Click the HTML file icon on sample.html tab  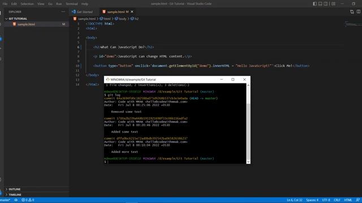(x=104, y=11)
